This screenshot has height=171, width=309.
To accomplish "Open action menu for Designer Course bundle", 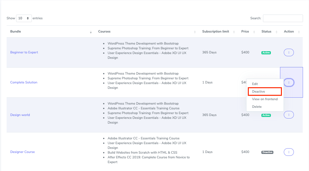I will click(x=289, y=152).
